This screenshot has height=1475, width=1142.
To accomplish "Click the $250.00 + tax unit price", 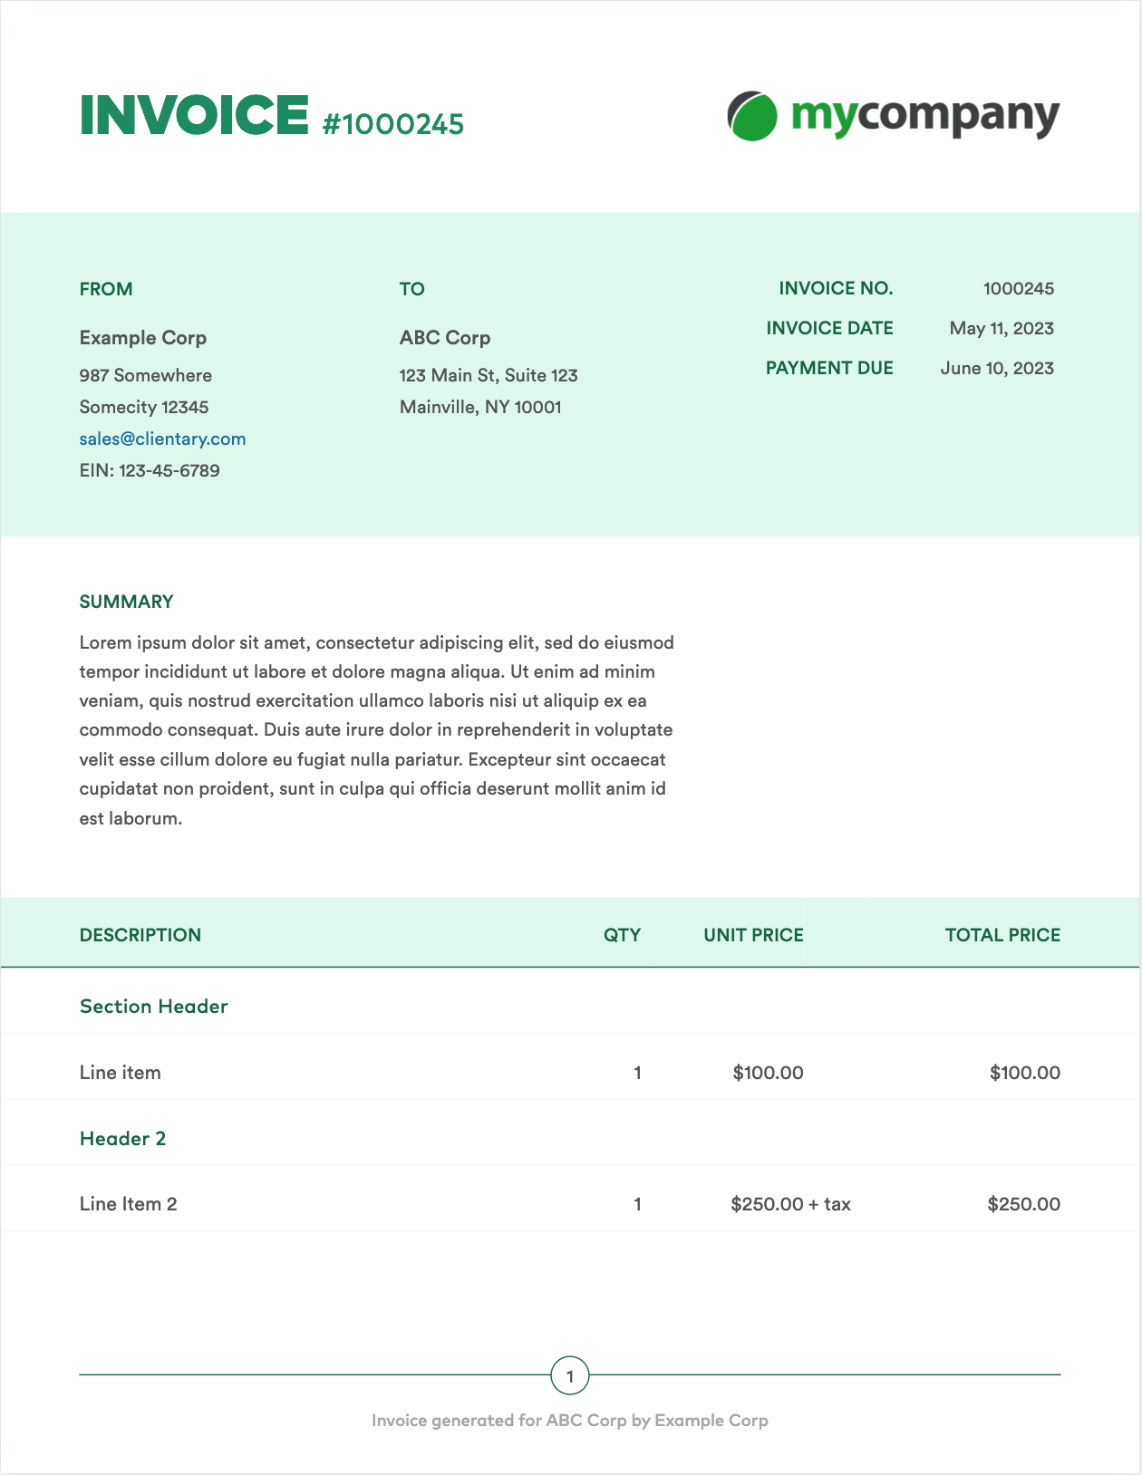I will (x=790, y=1204).
